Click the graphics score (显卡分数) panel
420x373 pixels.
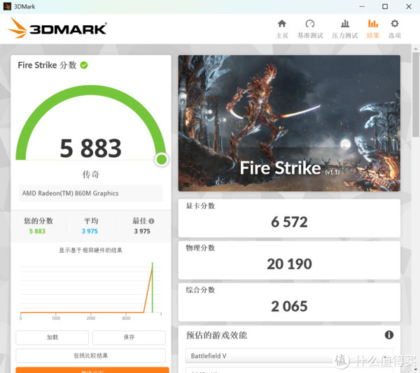(289, 217)
